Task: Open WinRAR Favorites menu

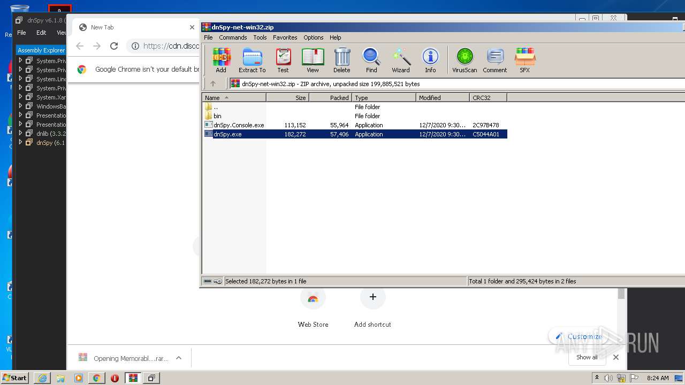Action: [x=285, y=37]
